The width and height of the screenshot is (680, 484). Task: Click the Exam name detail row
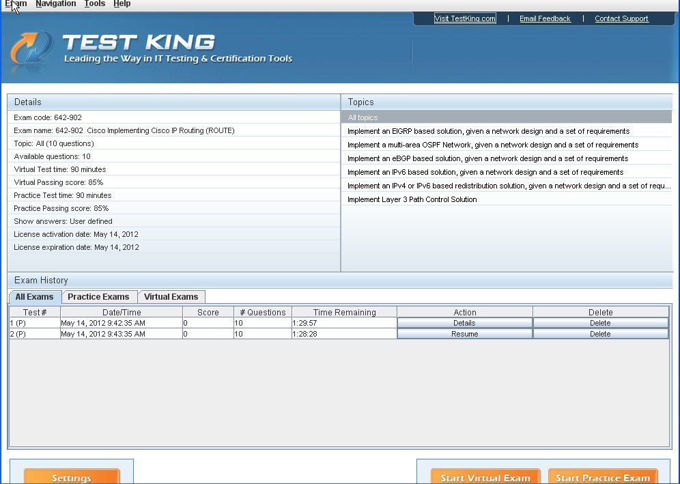point(173,130)
